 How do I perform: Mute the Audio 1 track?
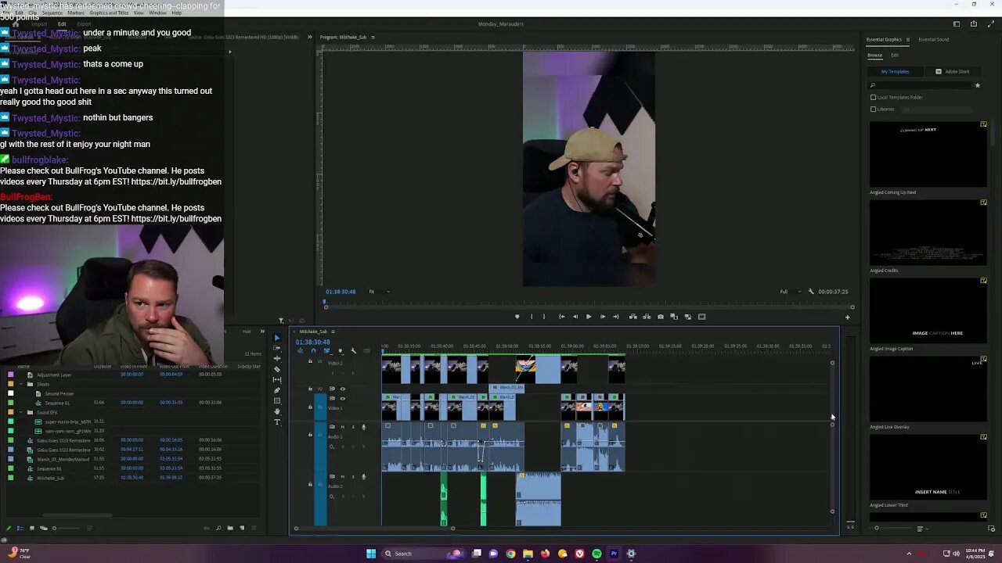click(x=342, y=427)
